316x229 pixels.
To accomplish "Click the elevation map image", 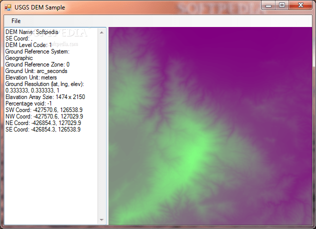I will pos(210,126).
